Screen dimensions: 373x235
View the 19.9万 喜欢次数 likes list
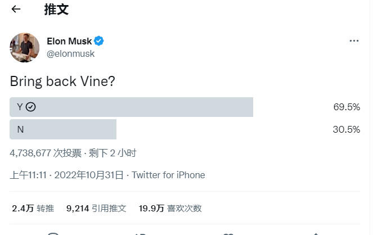(170, 209)
